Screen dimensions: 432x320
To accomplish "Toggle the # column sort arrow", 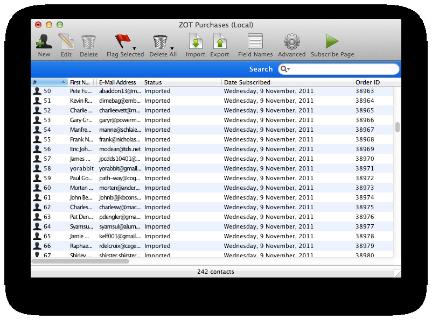I will [64, 82].
